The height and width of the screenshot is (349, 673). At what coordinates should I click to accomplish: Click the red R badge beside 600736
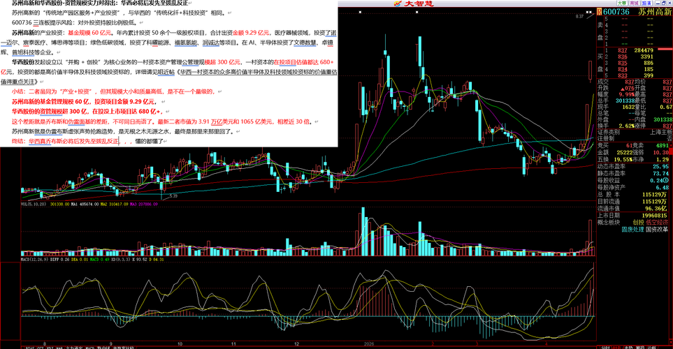point(599,12)
